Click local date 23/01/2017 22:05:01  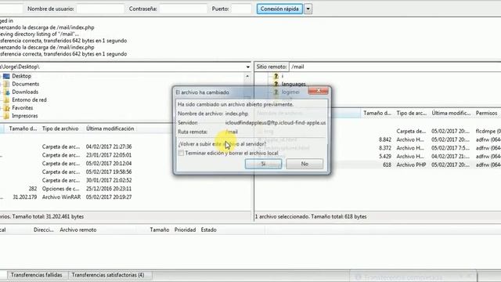click(109, 155)
